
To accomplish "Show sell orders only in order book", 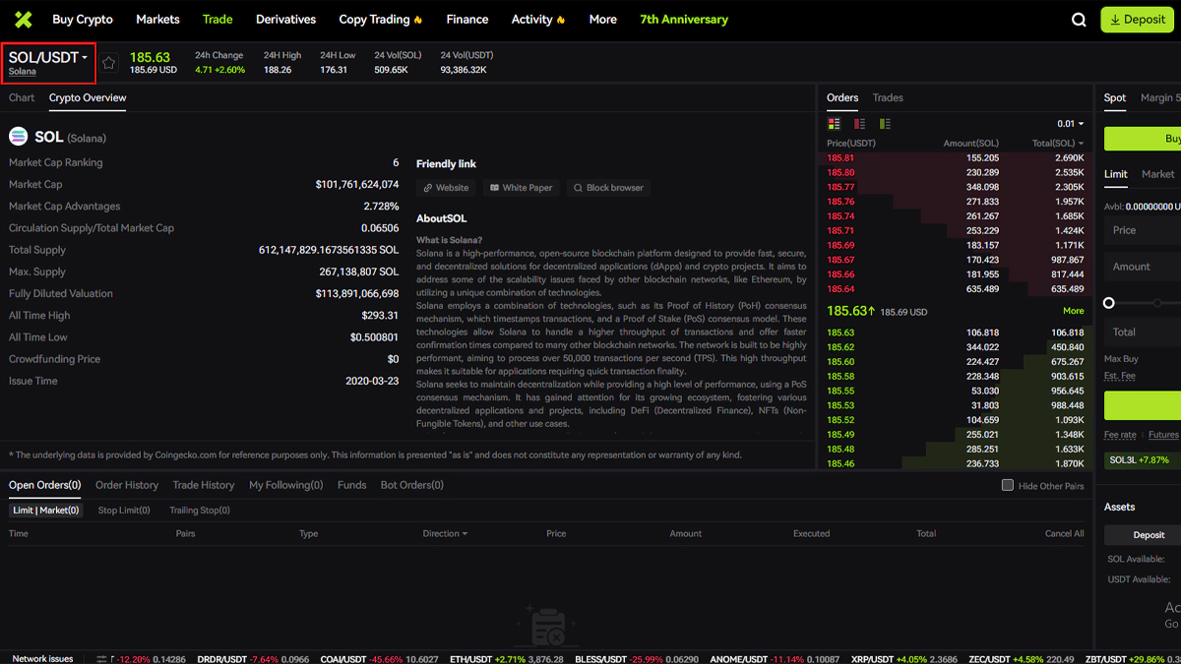I will pyautogui.click(x=859, y=124).
